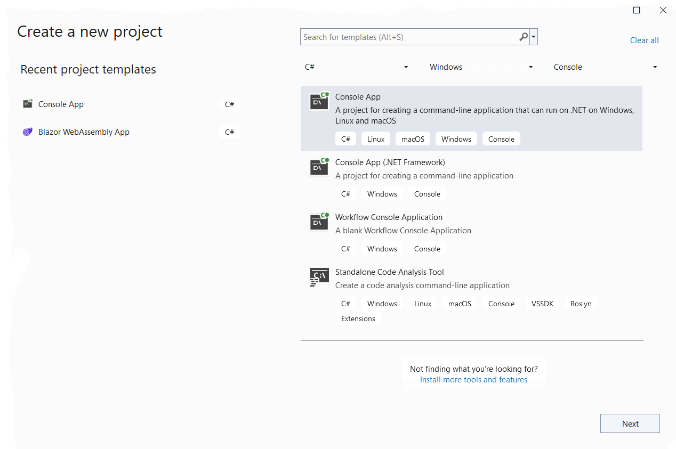Click the search magnifier icon
Screen dimensions: 676x449
coord(524,37)
